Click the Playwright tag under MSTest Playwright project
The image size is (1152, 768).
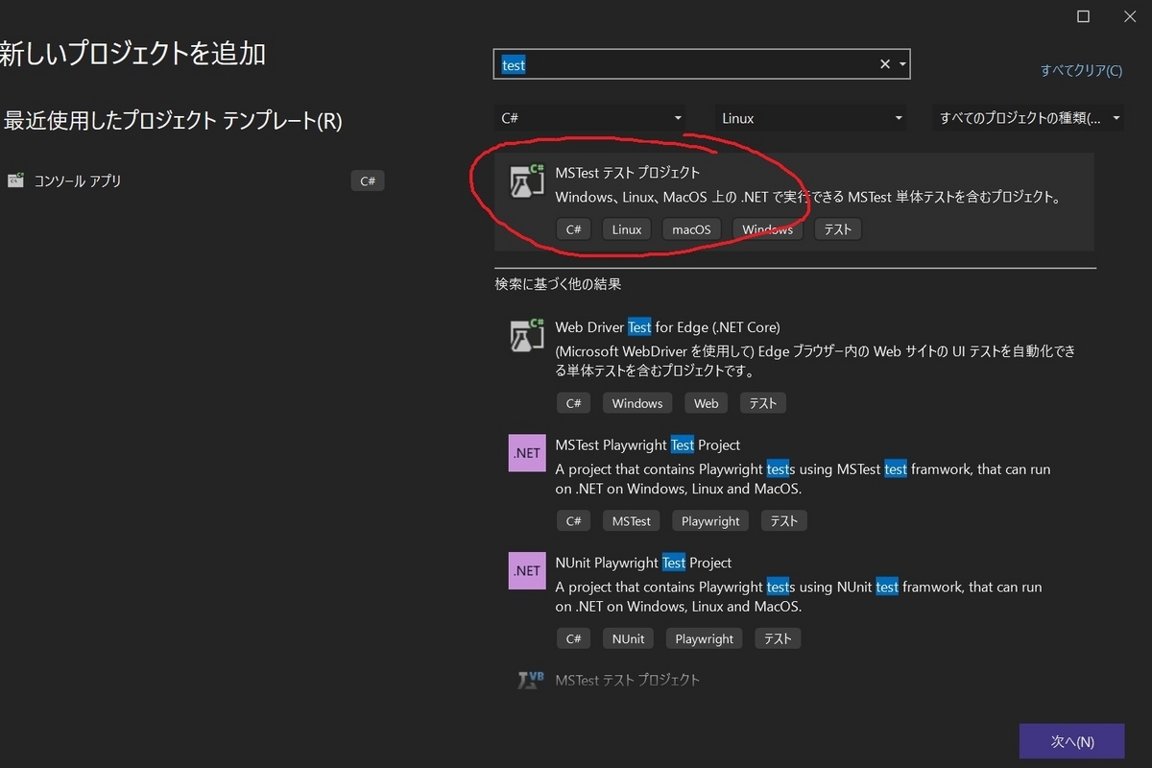710,520
